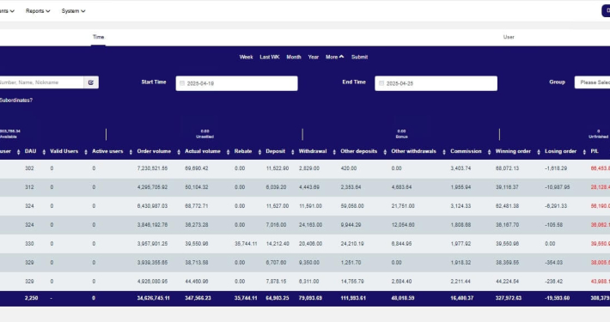610x322 pixels.
Task: Sort by DAU column
Action: pos(30,151)
